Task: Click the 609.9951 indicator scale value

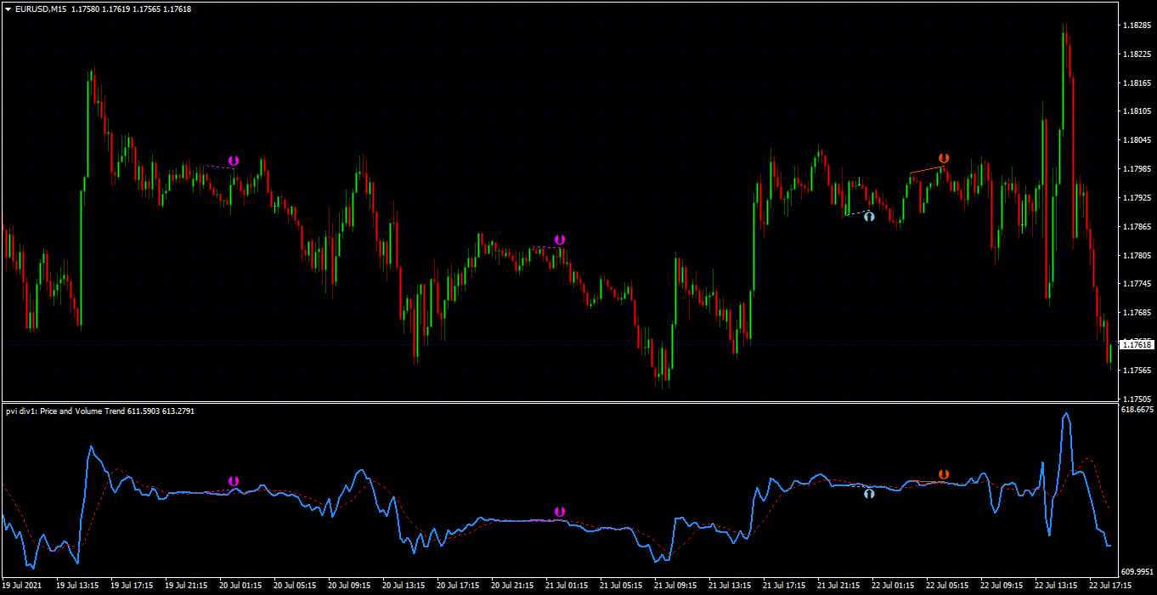Action: tap(1137, 572)
